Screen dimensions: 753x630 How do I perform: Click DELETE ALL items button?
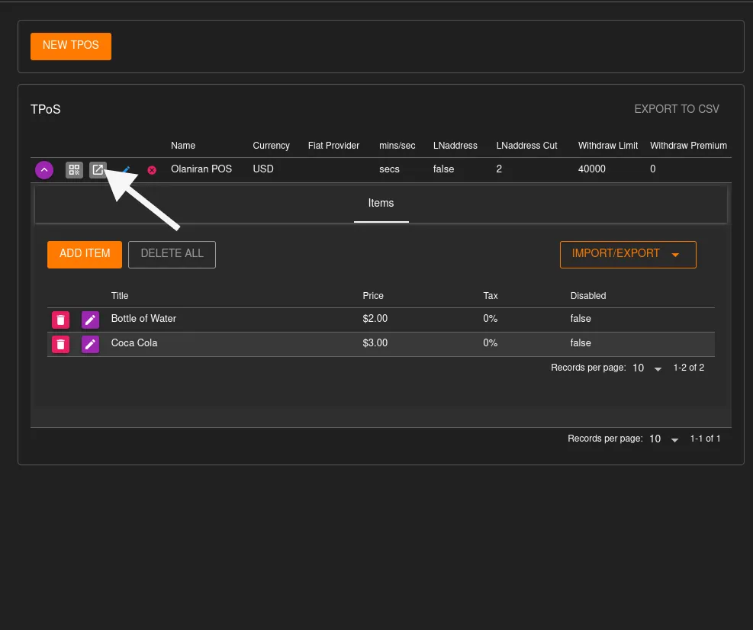pos(172,254)
